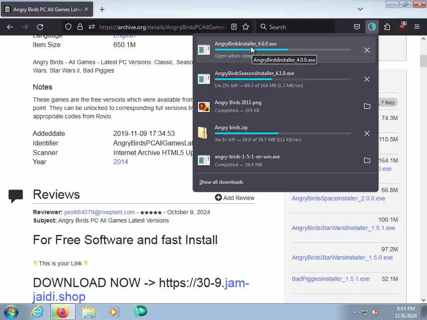Image resolution: width=427 pixels, height=320 pixels.
Task: Cancel AngryBirdsSeasonsInstaller_4.1.0.exe download
Action: 367,79
